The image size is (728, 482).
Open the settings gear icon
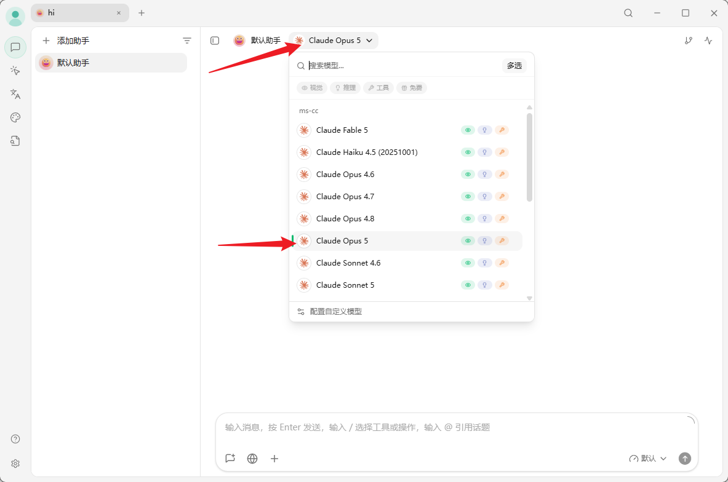point(15,464)
